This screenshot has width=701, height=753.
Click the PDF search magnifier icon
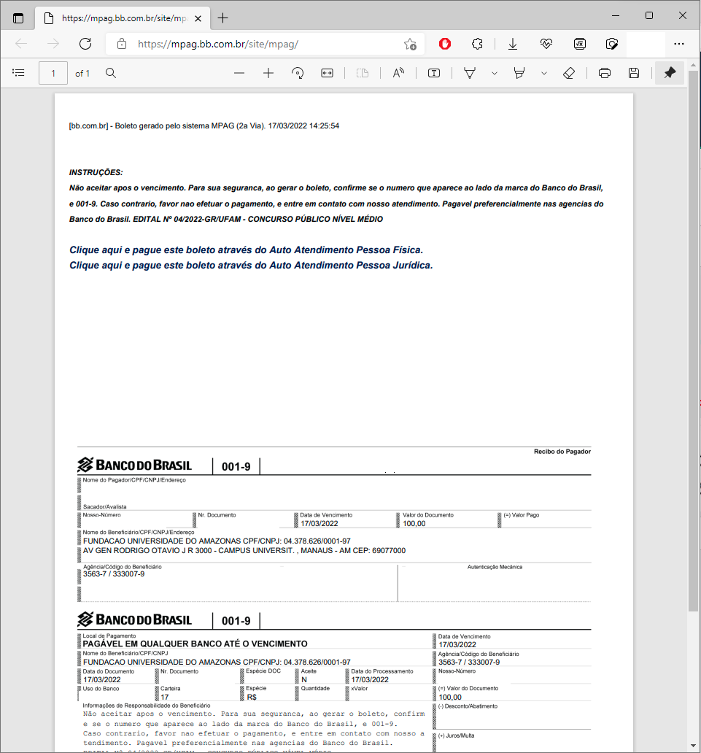(111, 73)
